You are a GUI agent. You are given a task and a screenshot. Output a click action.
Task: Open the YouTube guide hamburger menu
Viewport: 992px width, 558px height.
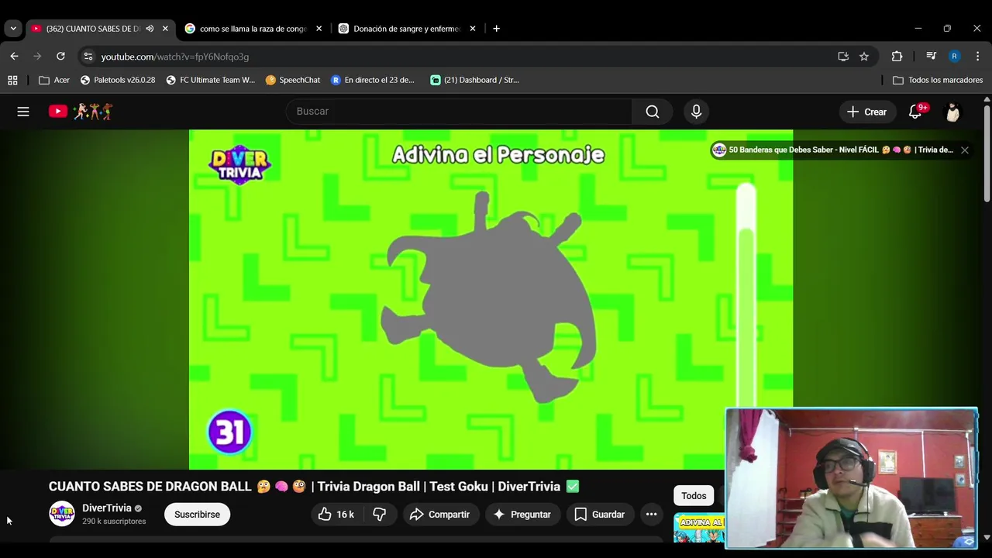point(23,112)
